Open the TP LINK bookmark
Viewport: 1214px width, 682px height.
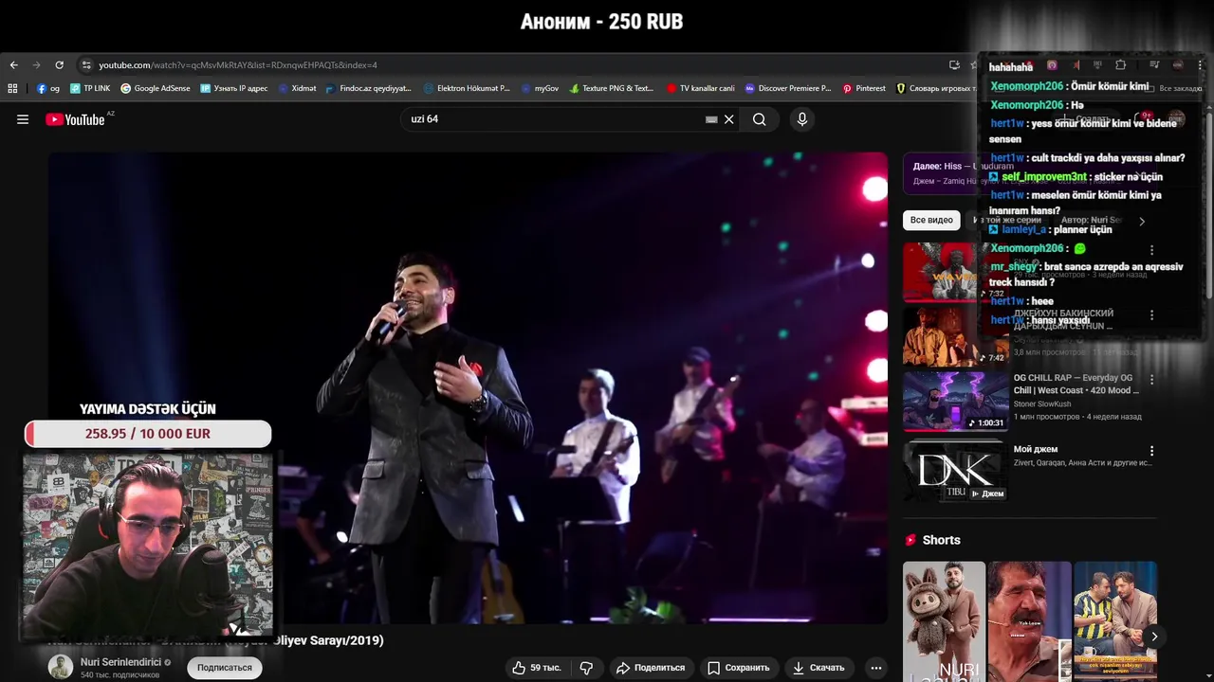(90, 88)
